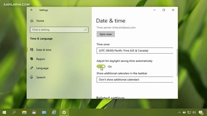Open the Action Center notifications icon
207x116 pixels.
201,112
